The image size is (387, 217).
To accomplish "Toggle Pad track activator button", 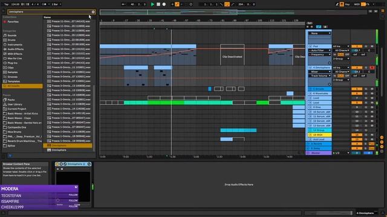I will pos(357,46).
